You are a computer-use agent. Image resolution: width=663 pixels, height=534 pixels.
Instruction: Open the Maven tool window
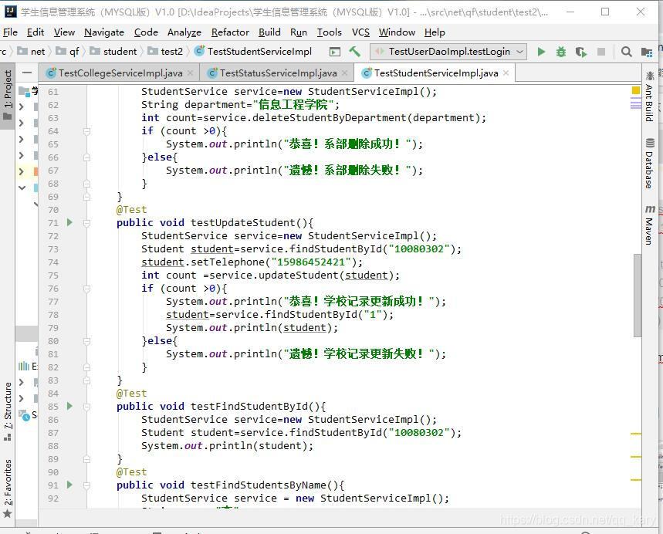(x=649, y=225)
